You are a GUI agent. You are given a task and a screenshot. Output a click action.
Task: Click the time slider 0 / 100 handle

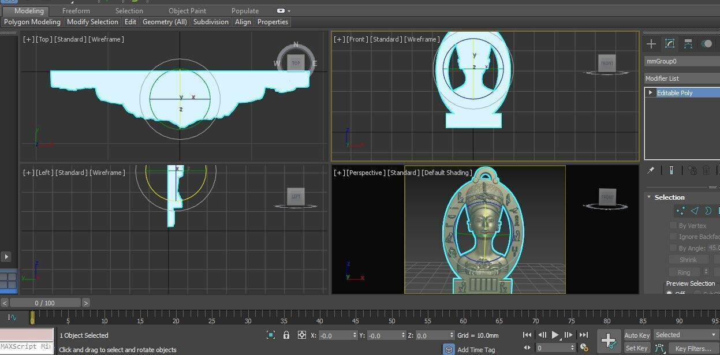pyautogui.click(x=44, y=302)
